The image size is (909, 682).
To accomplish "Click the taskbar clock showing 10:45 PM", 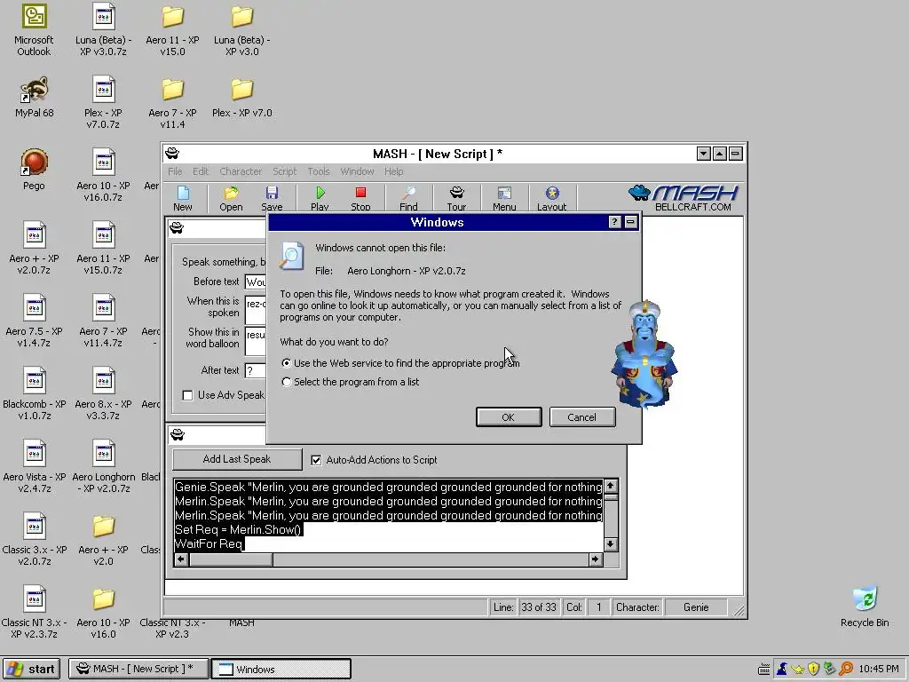I will (x=879, y=669).
